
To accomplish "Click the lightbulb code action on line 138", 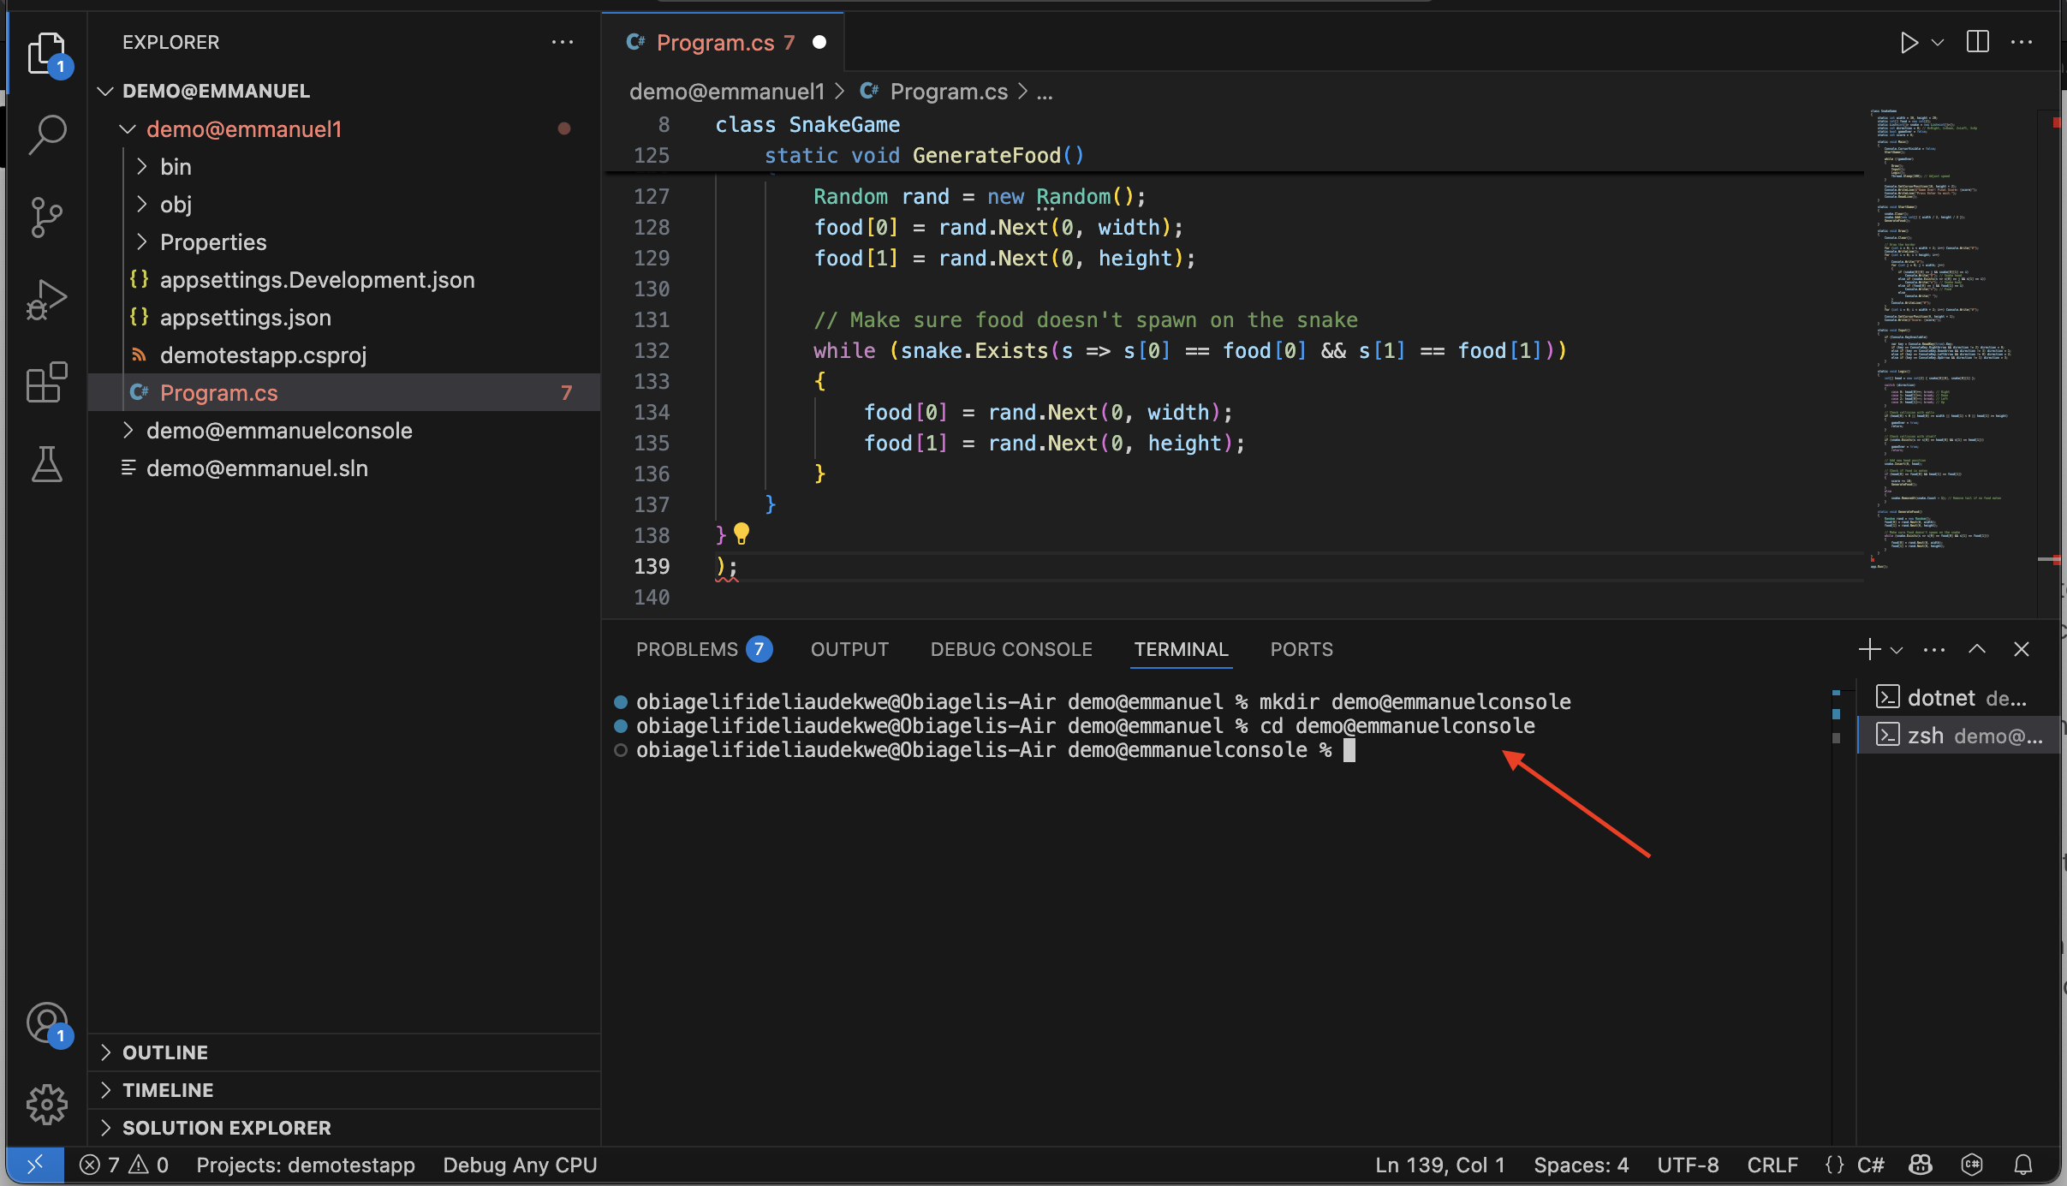I will [742, 533].
